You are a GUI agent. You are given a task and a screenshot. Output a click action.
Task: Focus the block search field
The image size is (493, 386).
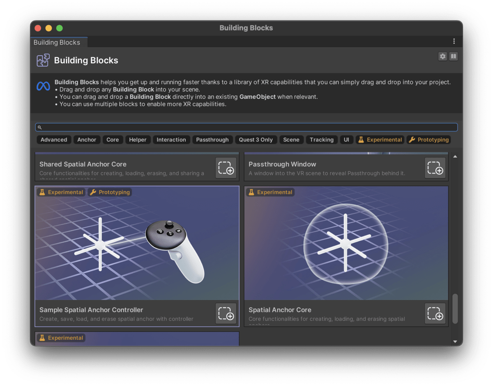coord(246,128)
